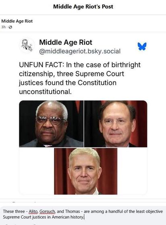Click the bold Middle Age Riot display name
The height and width of the screenshot is (225, 166).
(x=66, y=42)
